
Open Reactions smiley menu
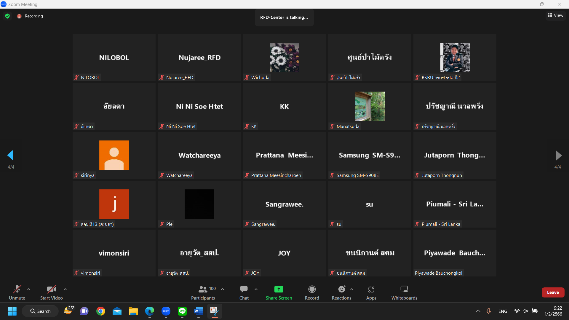coord(342,289)
